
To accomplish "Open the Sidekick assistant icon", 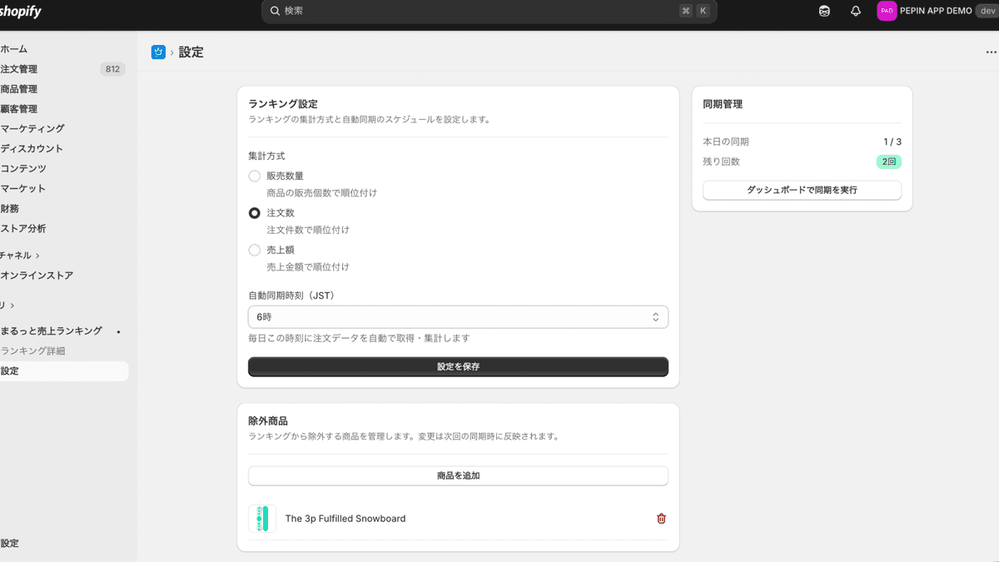I will click(x=824, y=11).
